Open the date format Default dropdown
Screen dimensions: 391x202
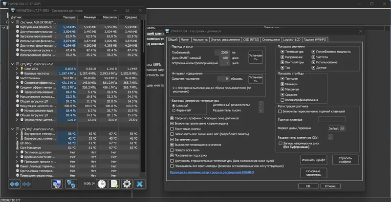[x=337, y=128]
